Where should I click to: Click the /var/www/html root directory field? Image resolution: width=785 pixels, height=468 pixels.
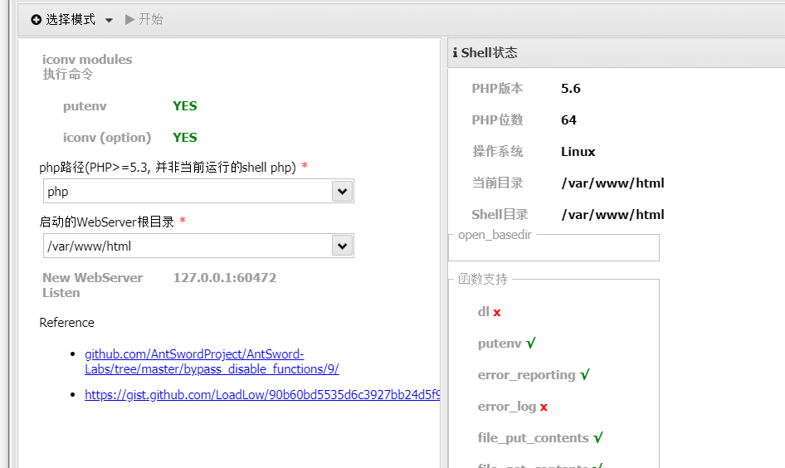(x=188, y=246)
